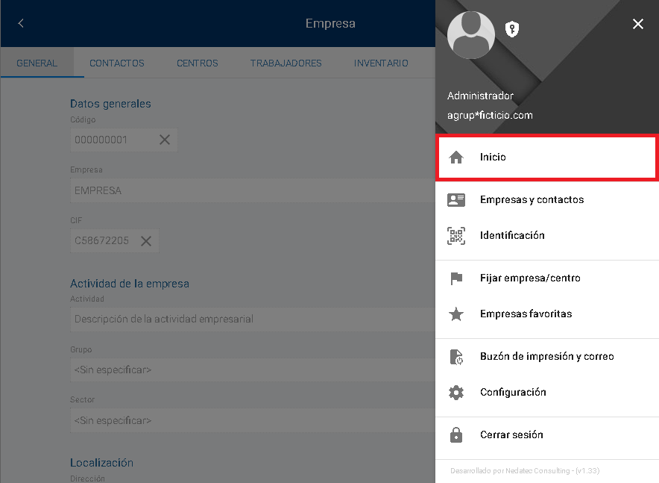Select the Fijar empresa/centro flag icon
Screen dimensions: 659x483
pos(456,278)
